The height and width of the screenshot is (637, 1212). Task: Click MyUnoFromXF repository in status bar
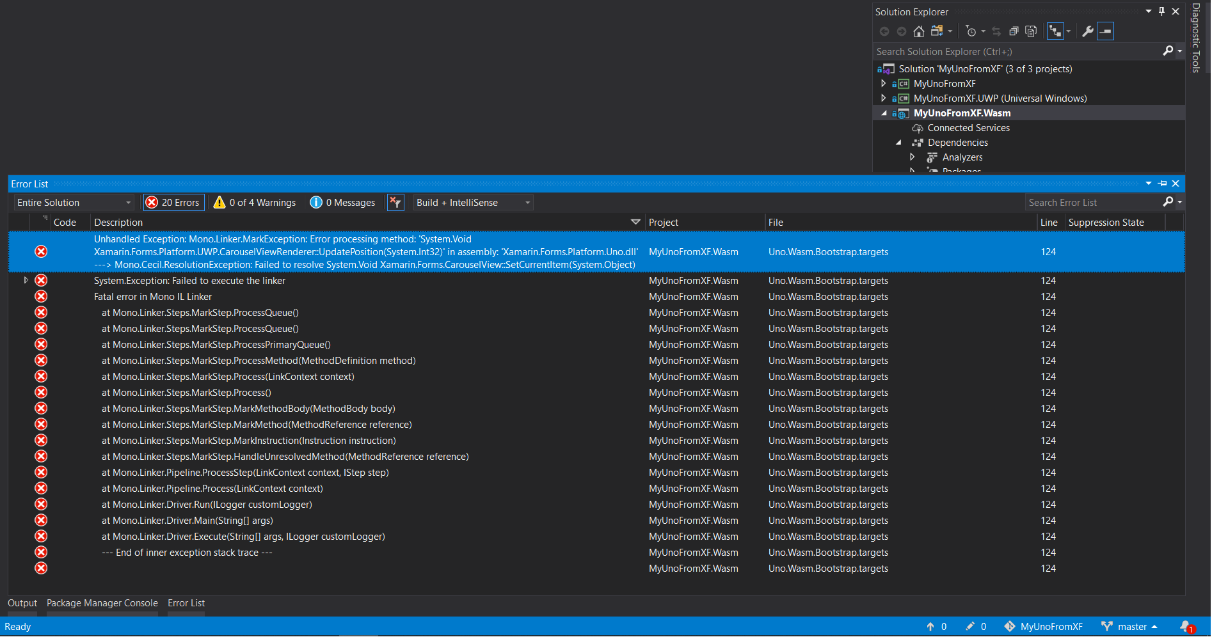[x=1044, y=627]
